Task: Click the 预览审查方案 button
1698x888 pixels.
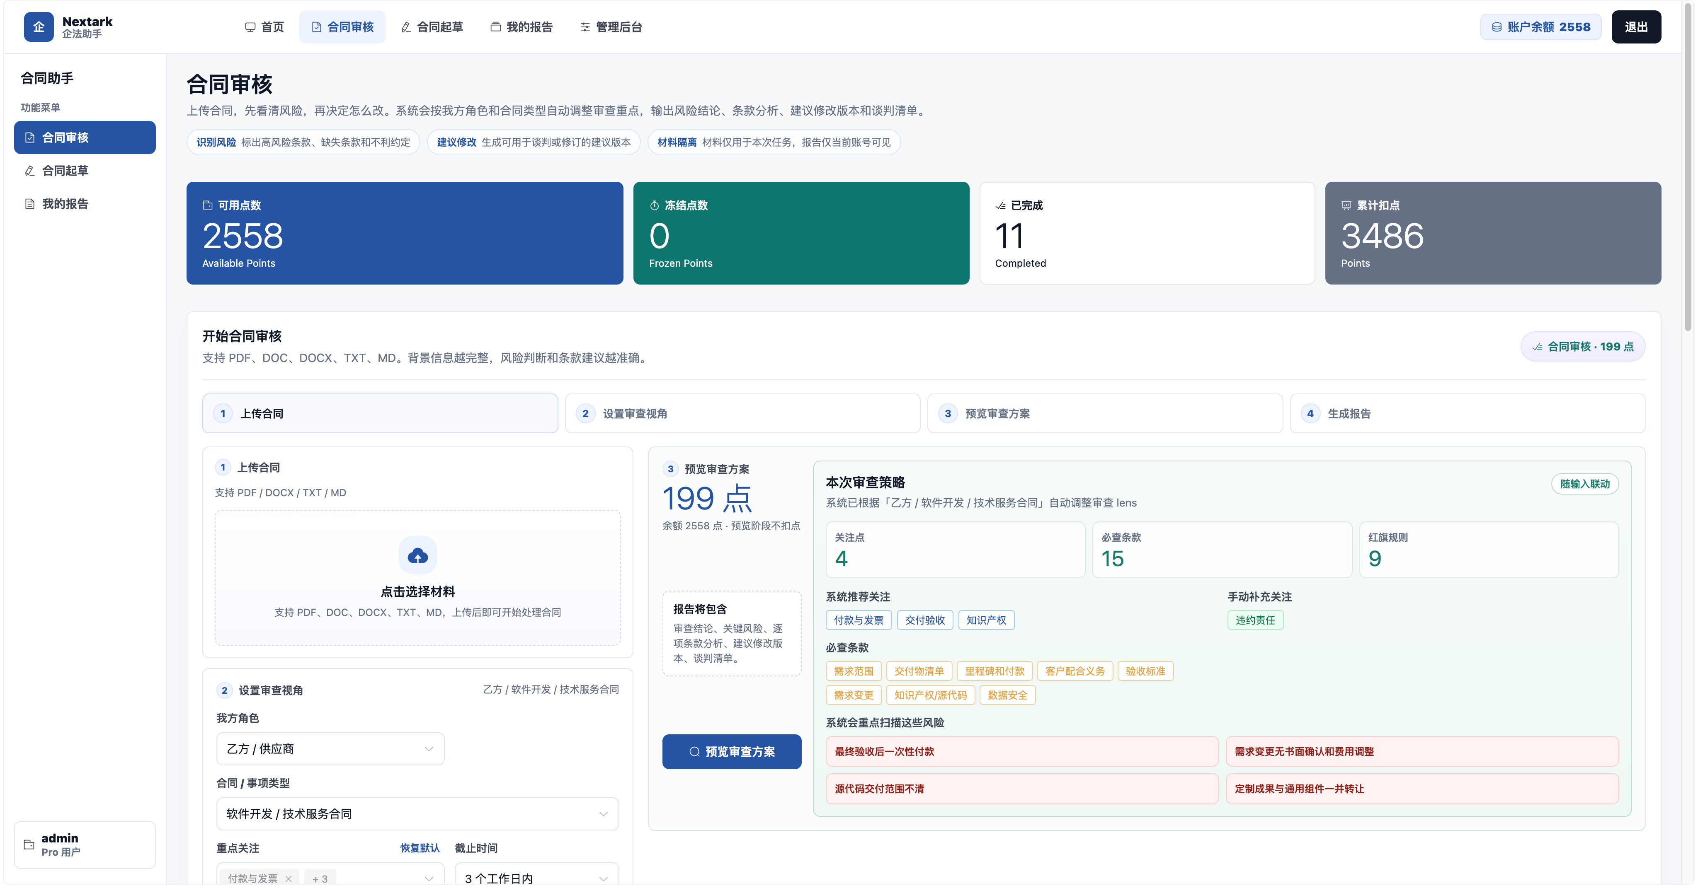Action: pyautogui.click(x=732, y=752)
